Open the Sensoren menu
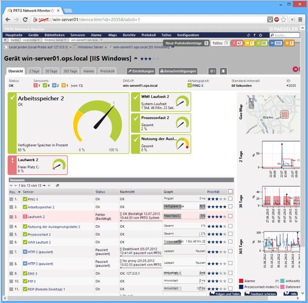The image size is (308, 303). (78, 35)
